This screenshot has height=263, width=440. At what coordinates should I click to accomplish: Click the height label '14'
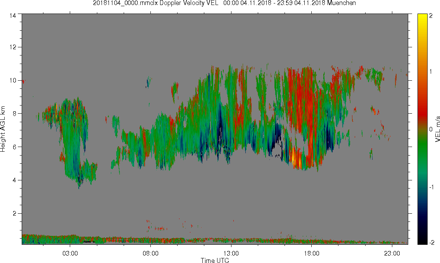click(12, 16)
